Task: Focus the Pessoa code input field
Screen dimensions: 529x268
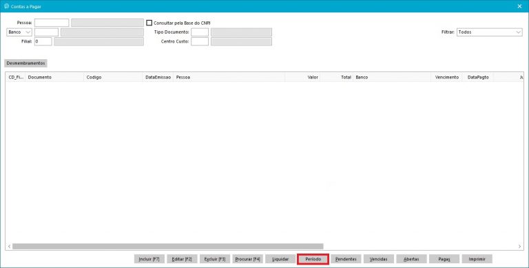Action: click(x=52, y=23)
